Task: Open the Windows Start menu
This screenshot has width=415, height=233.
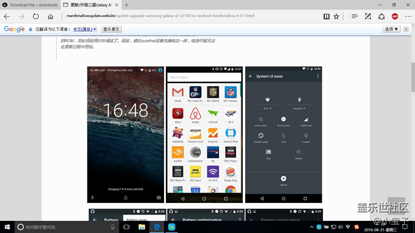Action: (7, 227)
